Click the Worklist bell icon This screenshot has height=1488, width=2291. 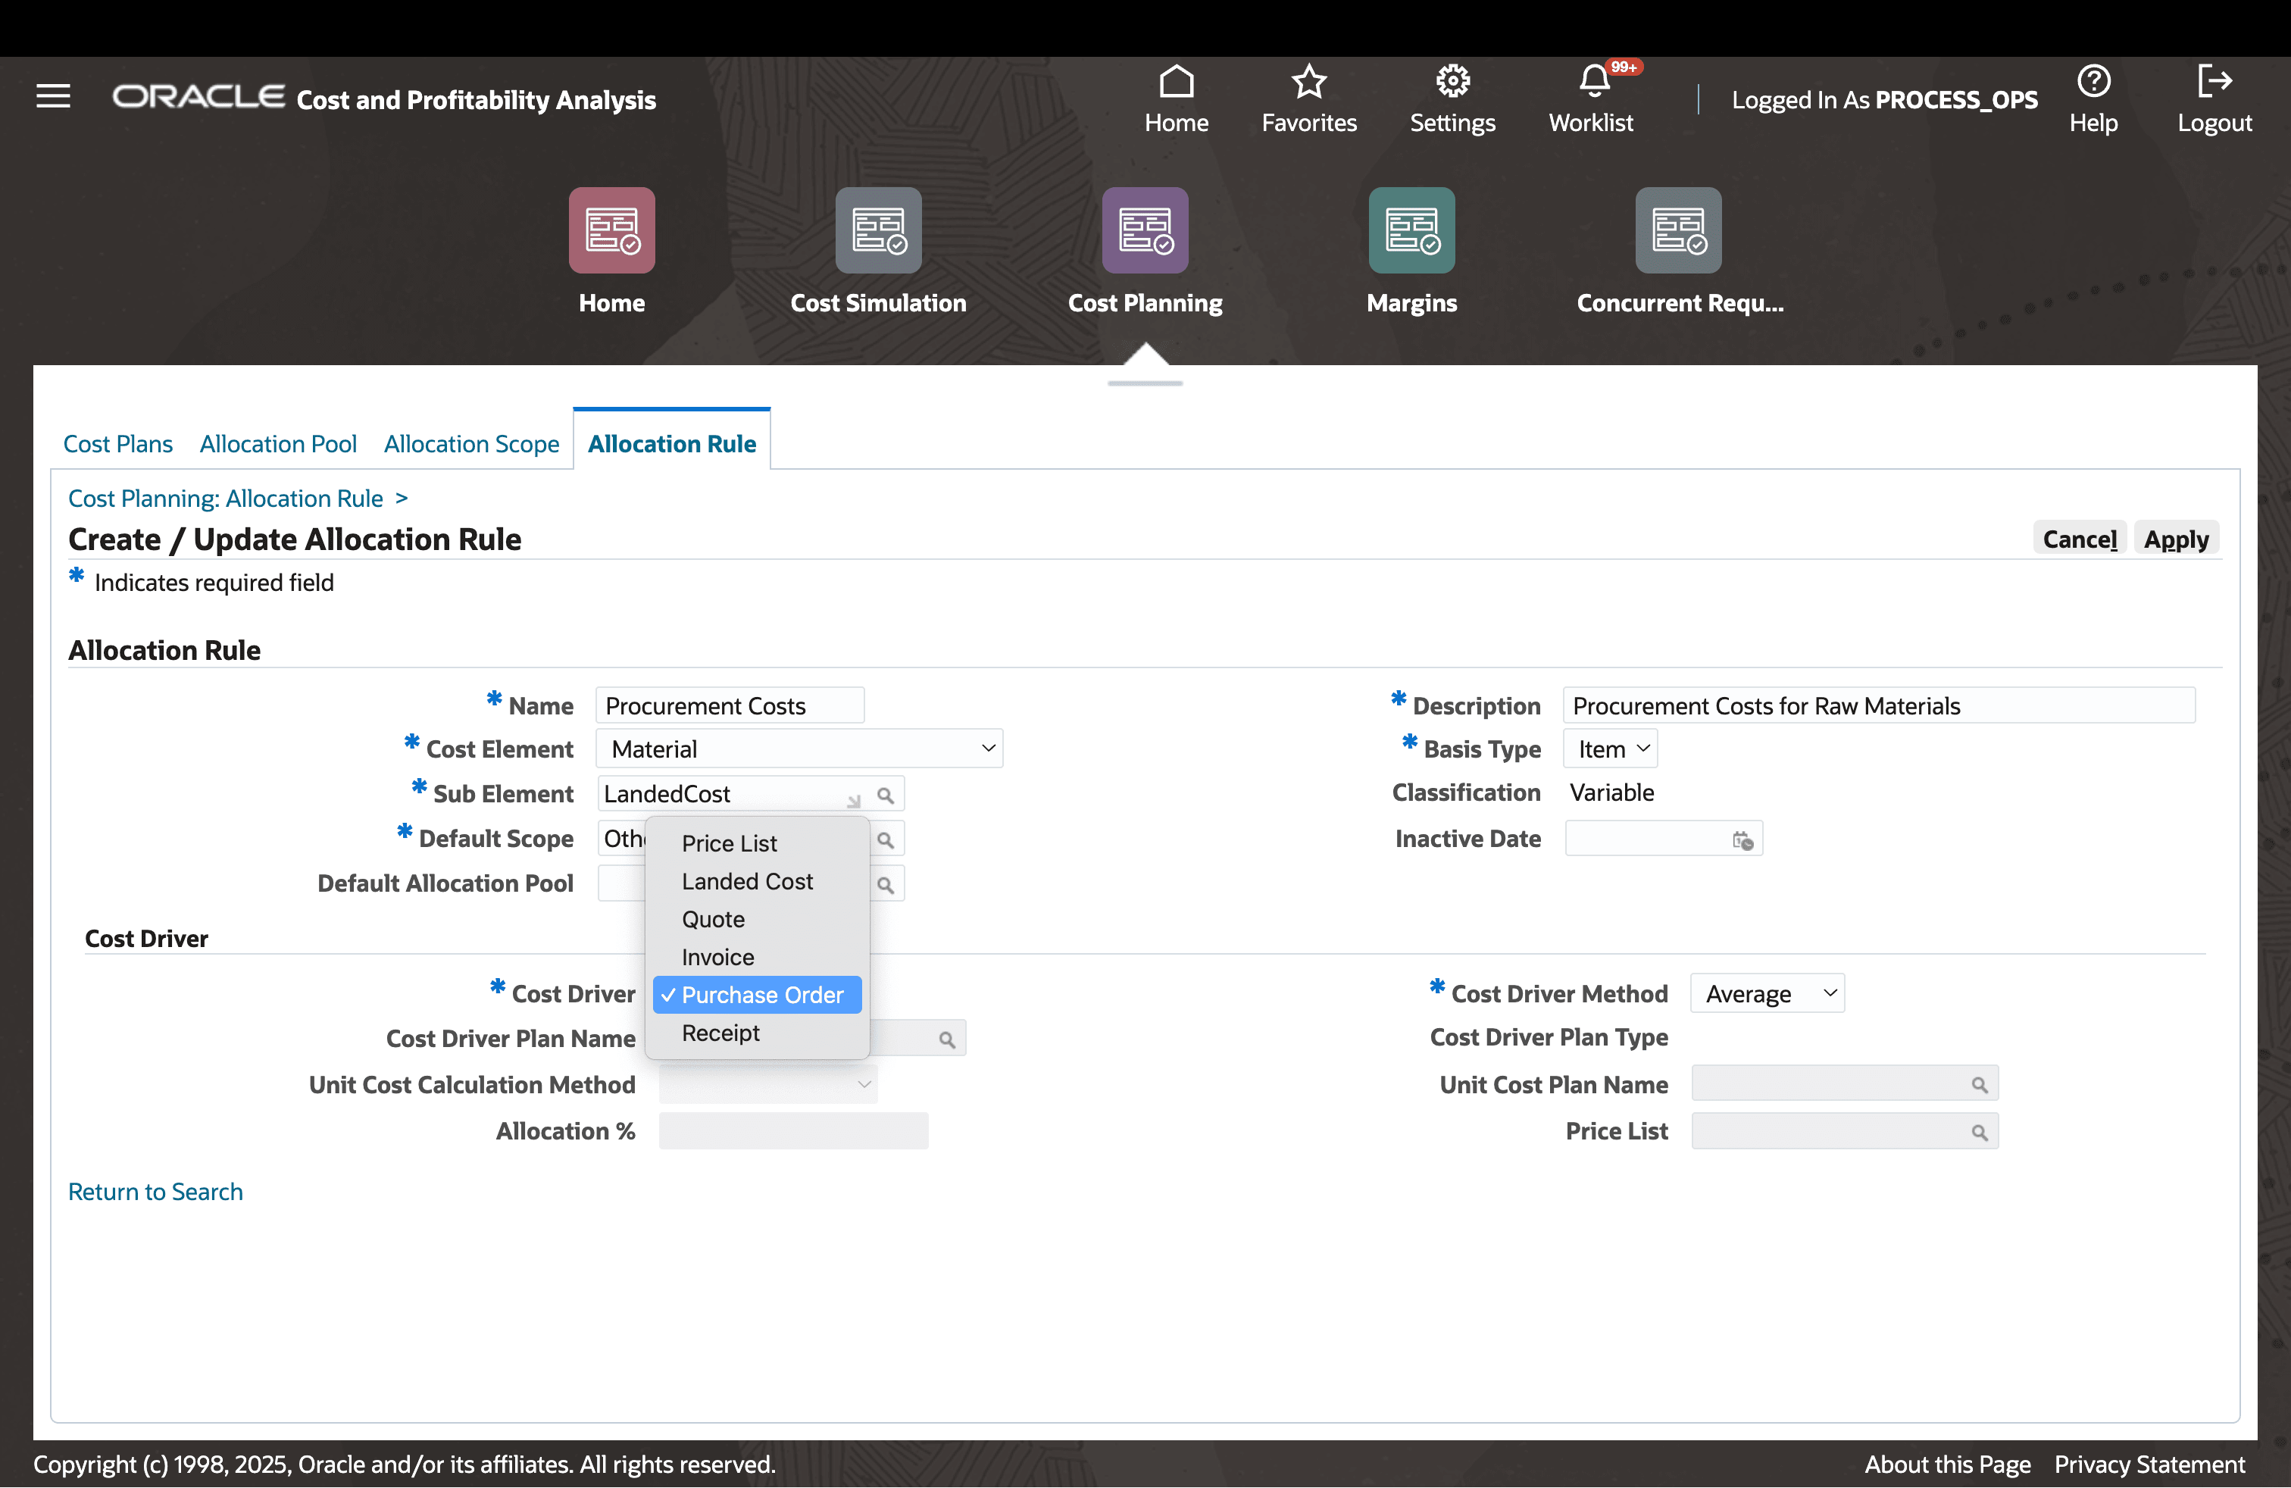coord(1593,83)
